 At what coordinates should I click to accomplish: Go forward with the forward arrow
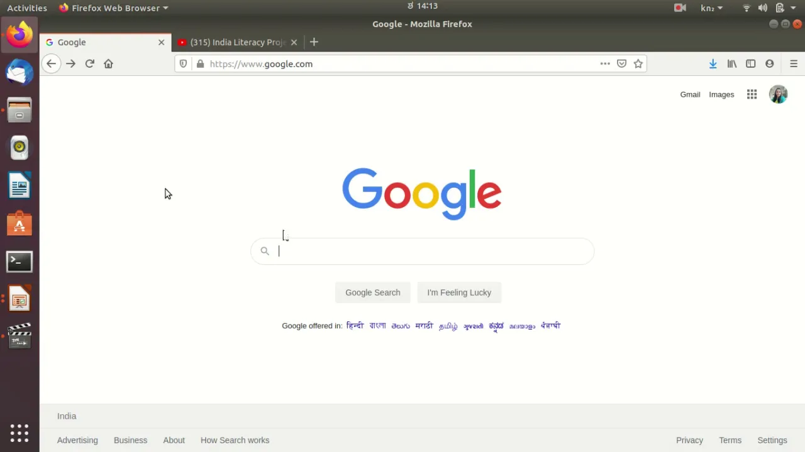pos(70,63)
